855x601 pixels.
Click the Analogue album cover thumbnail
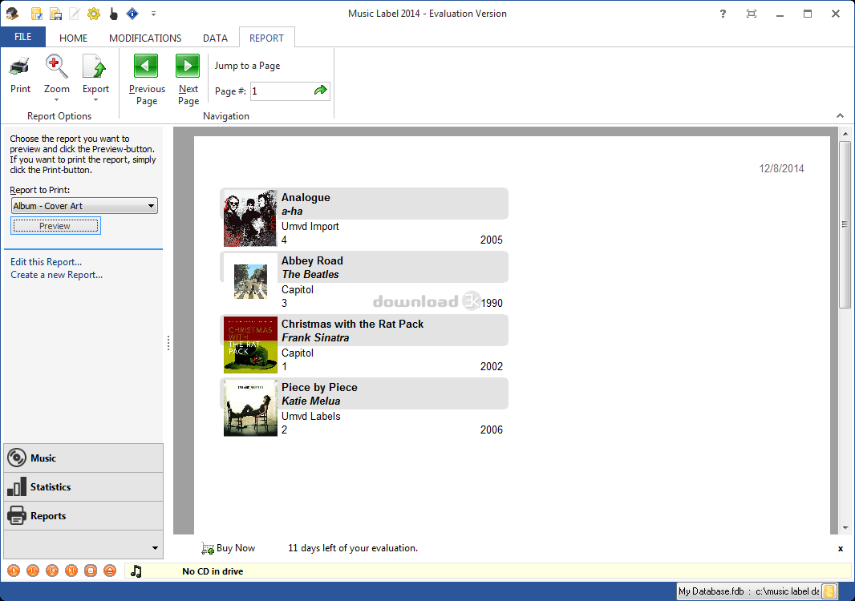tap(250, 219)
